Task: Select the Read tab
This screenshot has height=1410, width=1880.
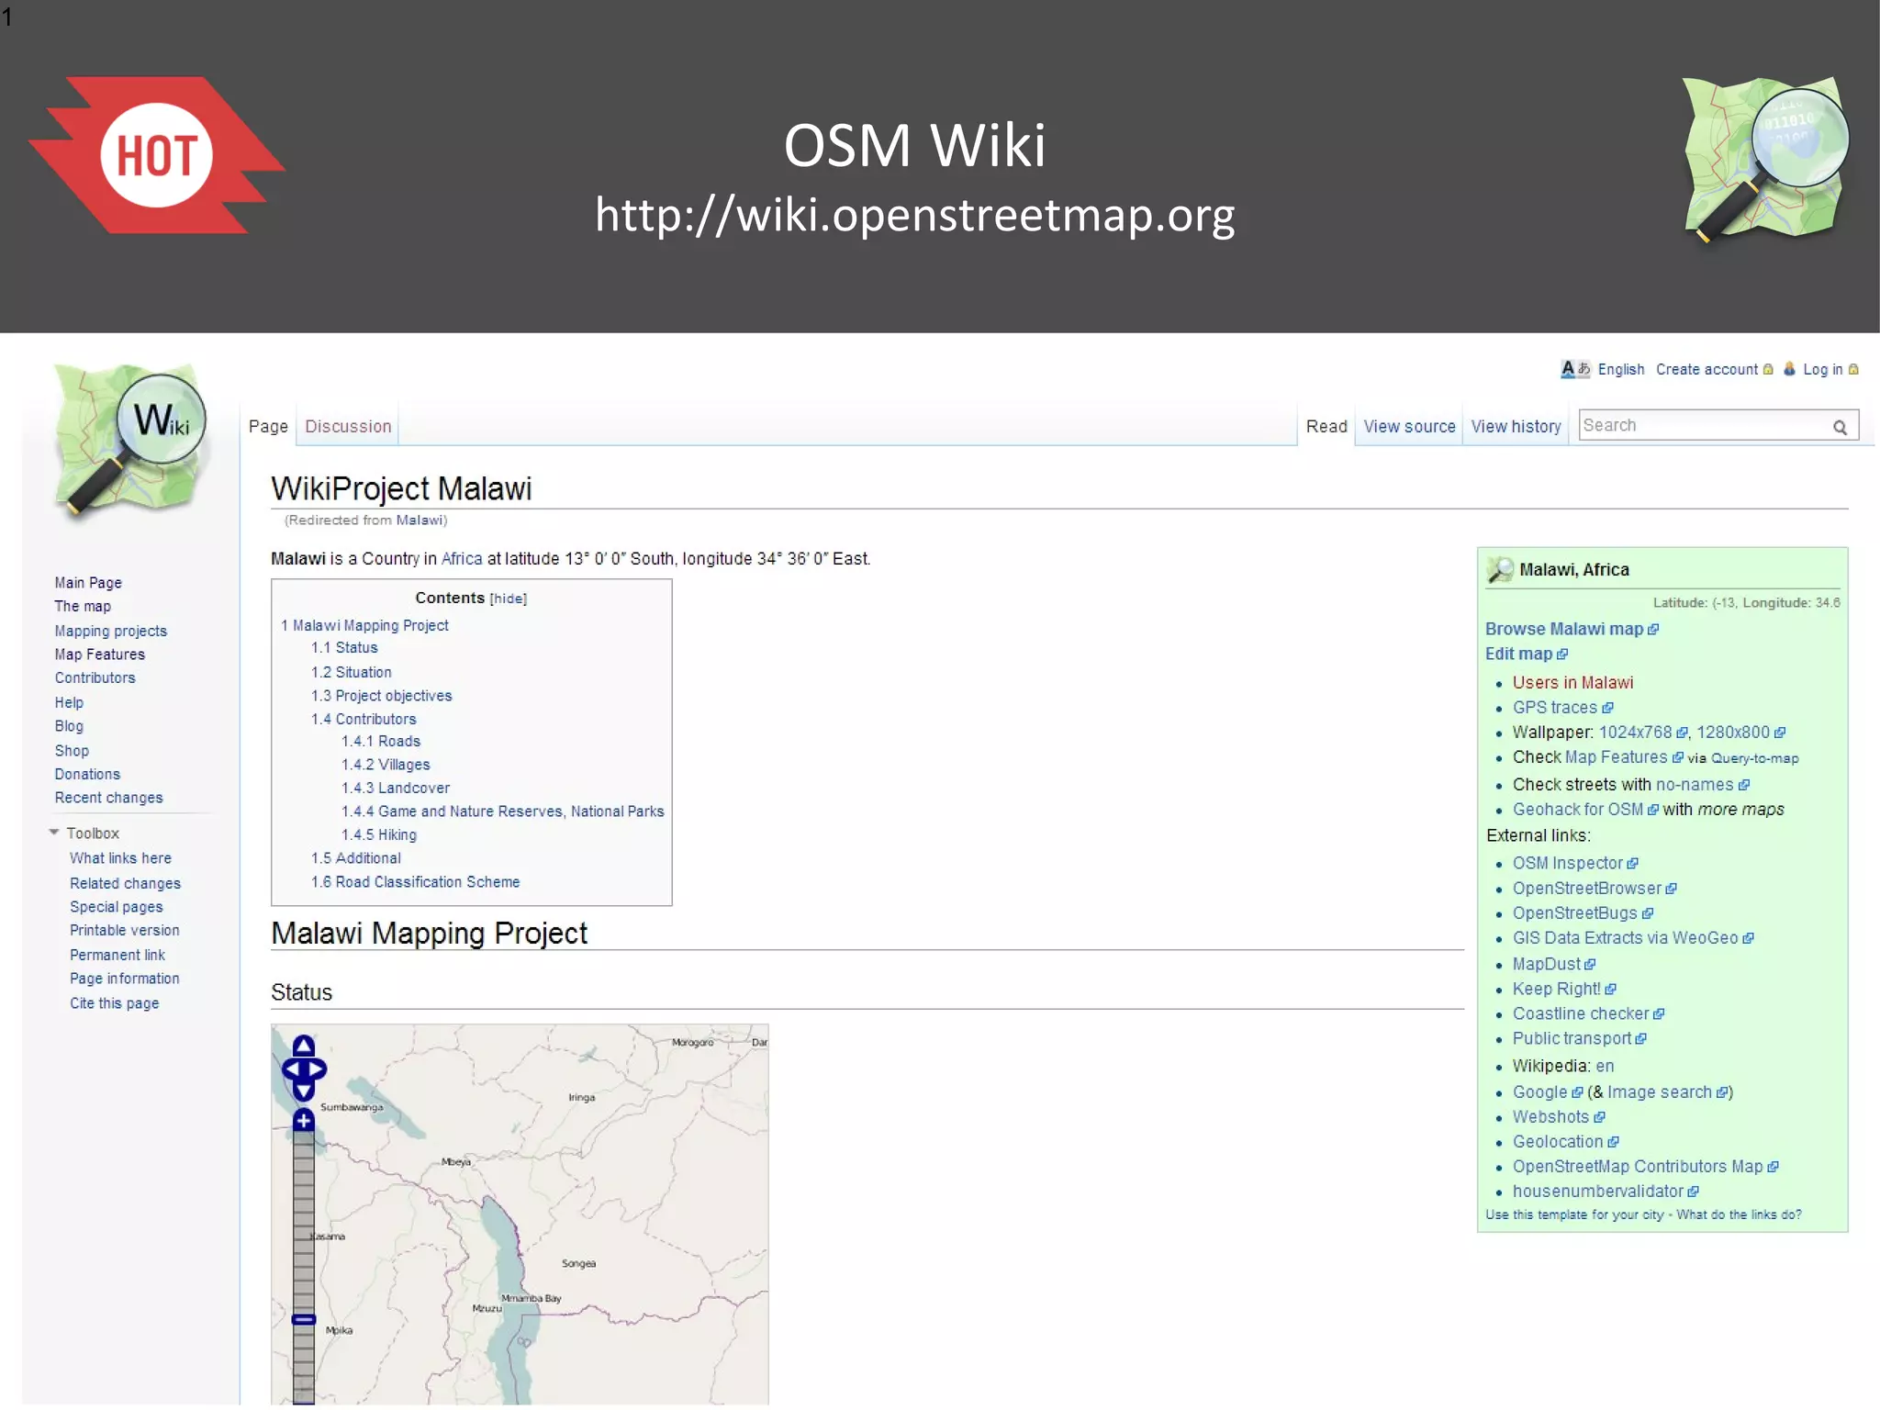Action: click(1326, 427)
